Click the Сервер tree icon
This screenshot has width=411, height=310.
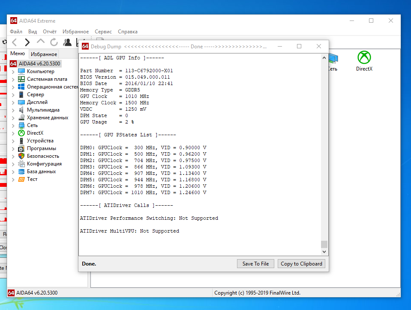(x=21, y=94)
